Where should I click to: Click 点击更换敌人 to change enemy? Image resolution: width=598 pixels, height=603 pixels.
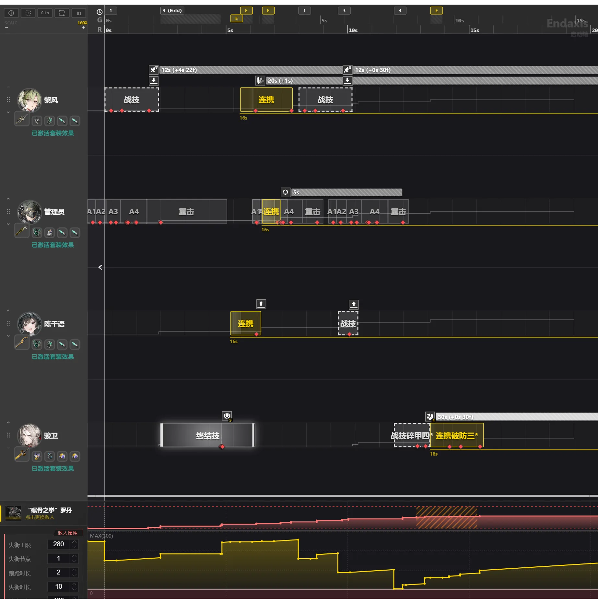(x=40, y=517)
